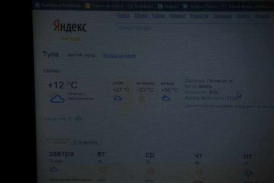Open the 'Карты' link in top navigation
This screenshot has height=183, width=274.
[158, 15]
